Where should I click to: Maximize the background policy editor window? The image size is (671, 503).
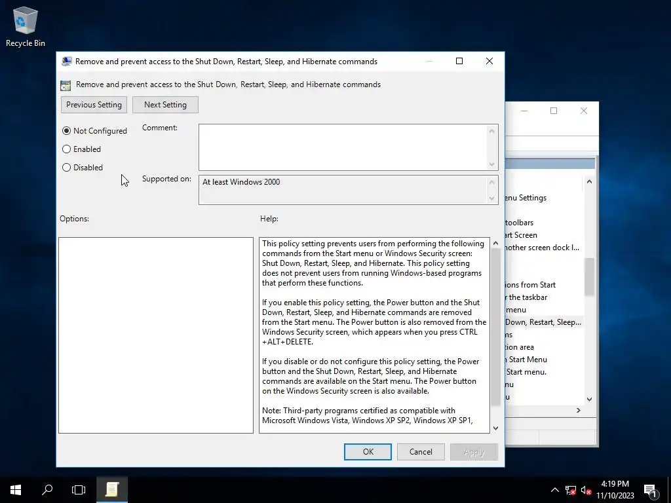click(x=554, y=111)
